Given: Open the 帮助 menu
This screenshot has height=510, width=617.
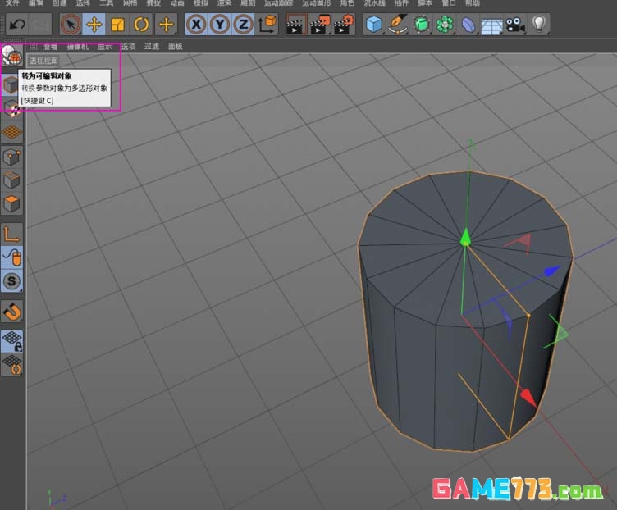Looking at the screenshot, I should (x=473, y=2).
